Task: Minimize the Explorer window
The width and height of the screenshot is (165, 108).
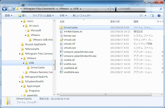Action: point(146,2)
